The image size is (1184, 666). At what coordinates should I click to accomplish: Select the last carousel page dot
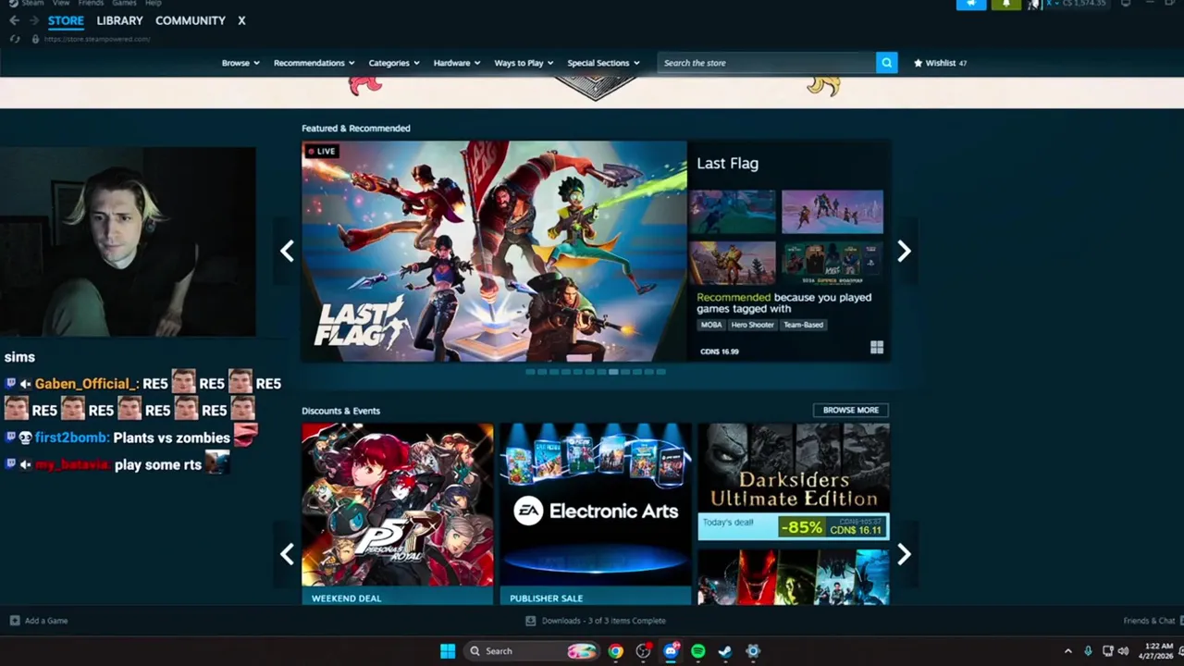(x=660, y=372)
